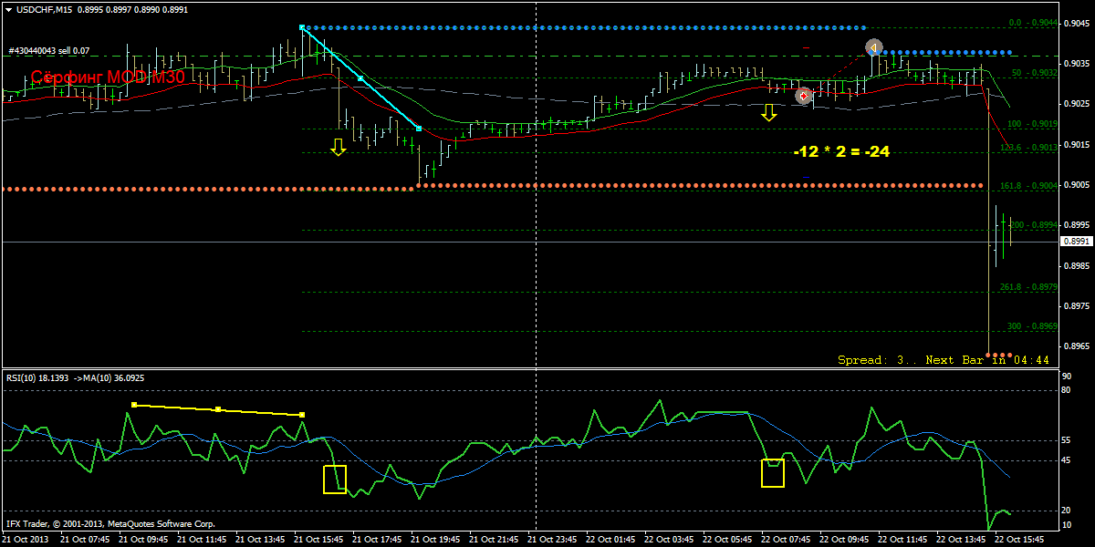Select the yellow -12 * 2 = -24 text
Viewport: 1095px width, 547px height.
click(x=841, y=152)
